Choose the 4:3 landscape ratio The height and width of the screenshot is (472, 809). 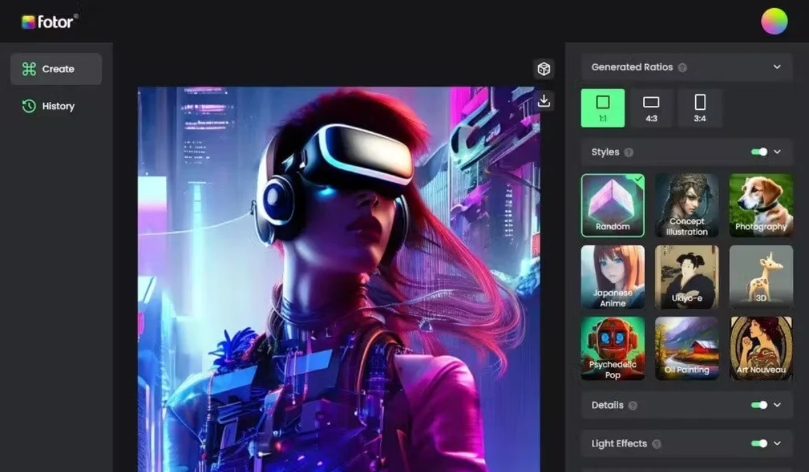(x=651, y=108)
